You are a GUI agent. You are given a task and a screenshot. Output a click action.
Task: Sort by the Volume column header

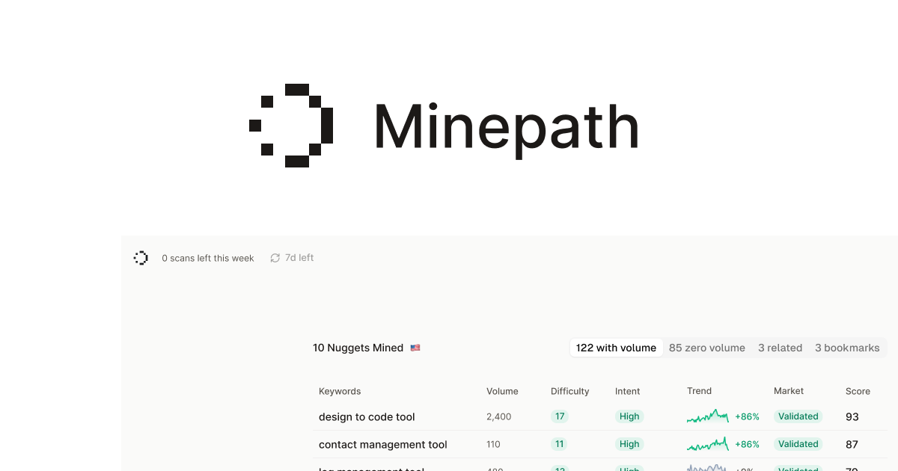pyautogui.click(x=502, y=391)
